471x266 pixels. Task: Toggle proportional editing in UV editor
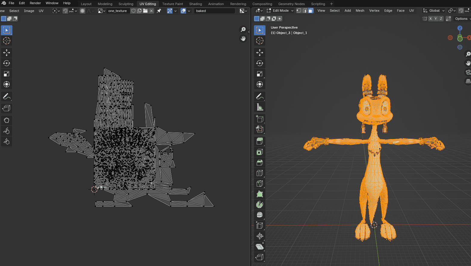(x=82, y=11)
